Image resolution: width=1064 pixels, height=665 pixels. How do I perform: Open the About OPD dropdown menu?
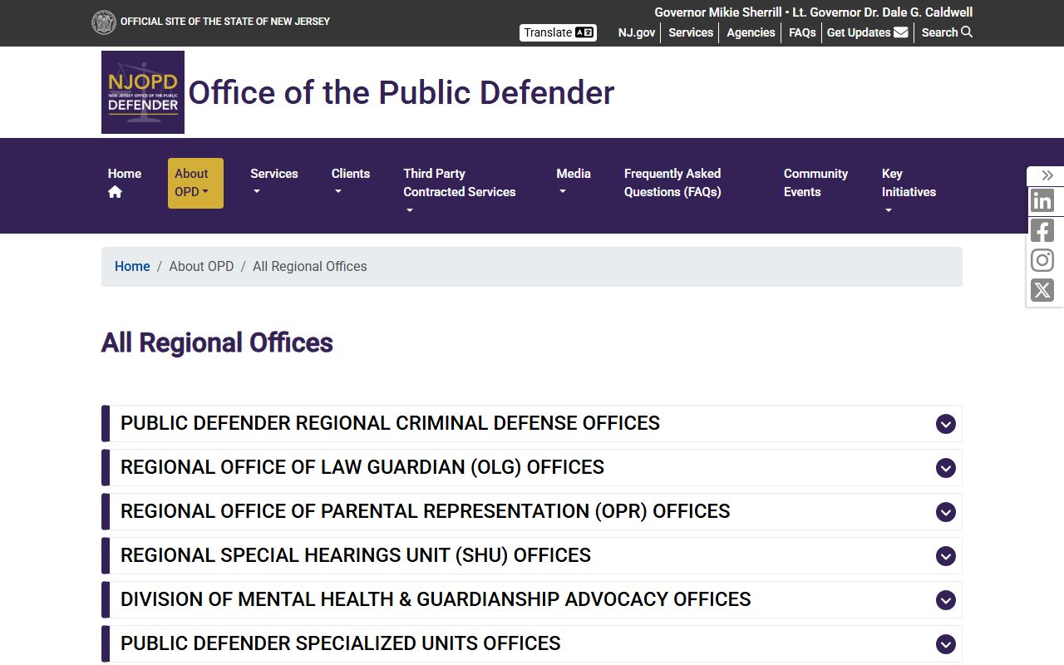point(195,183)
